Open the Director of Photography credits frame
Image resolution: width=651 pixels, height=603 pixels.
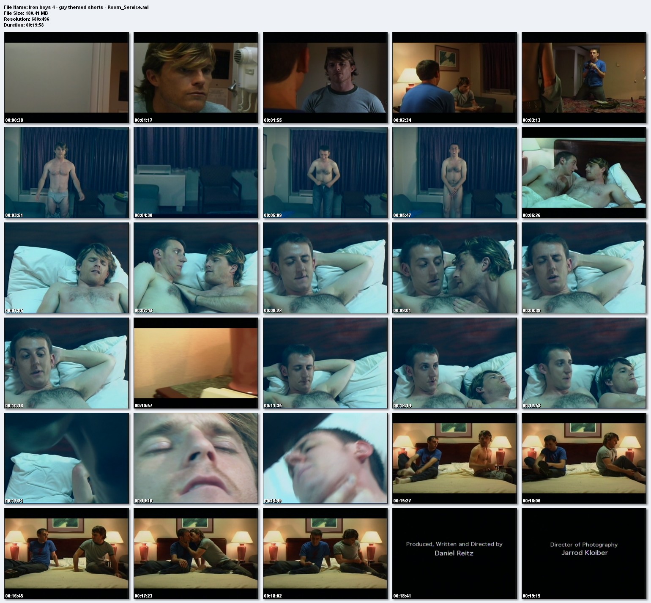coord(584,549)
